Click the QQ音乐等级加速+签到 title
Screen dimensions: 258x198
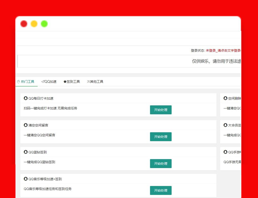click(45, 179)
